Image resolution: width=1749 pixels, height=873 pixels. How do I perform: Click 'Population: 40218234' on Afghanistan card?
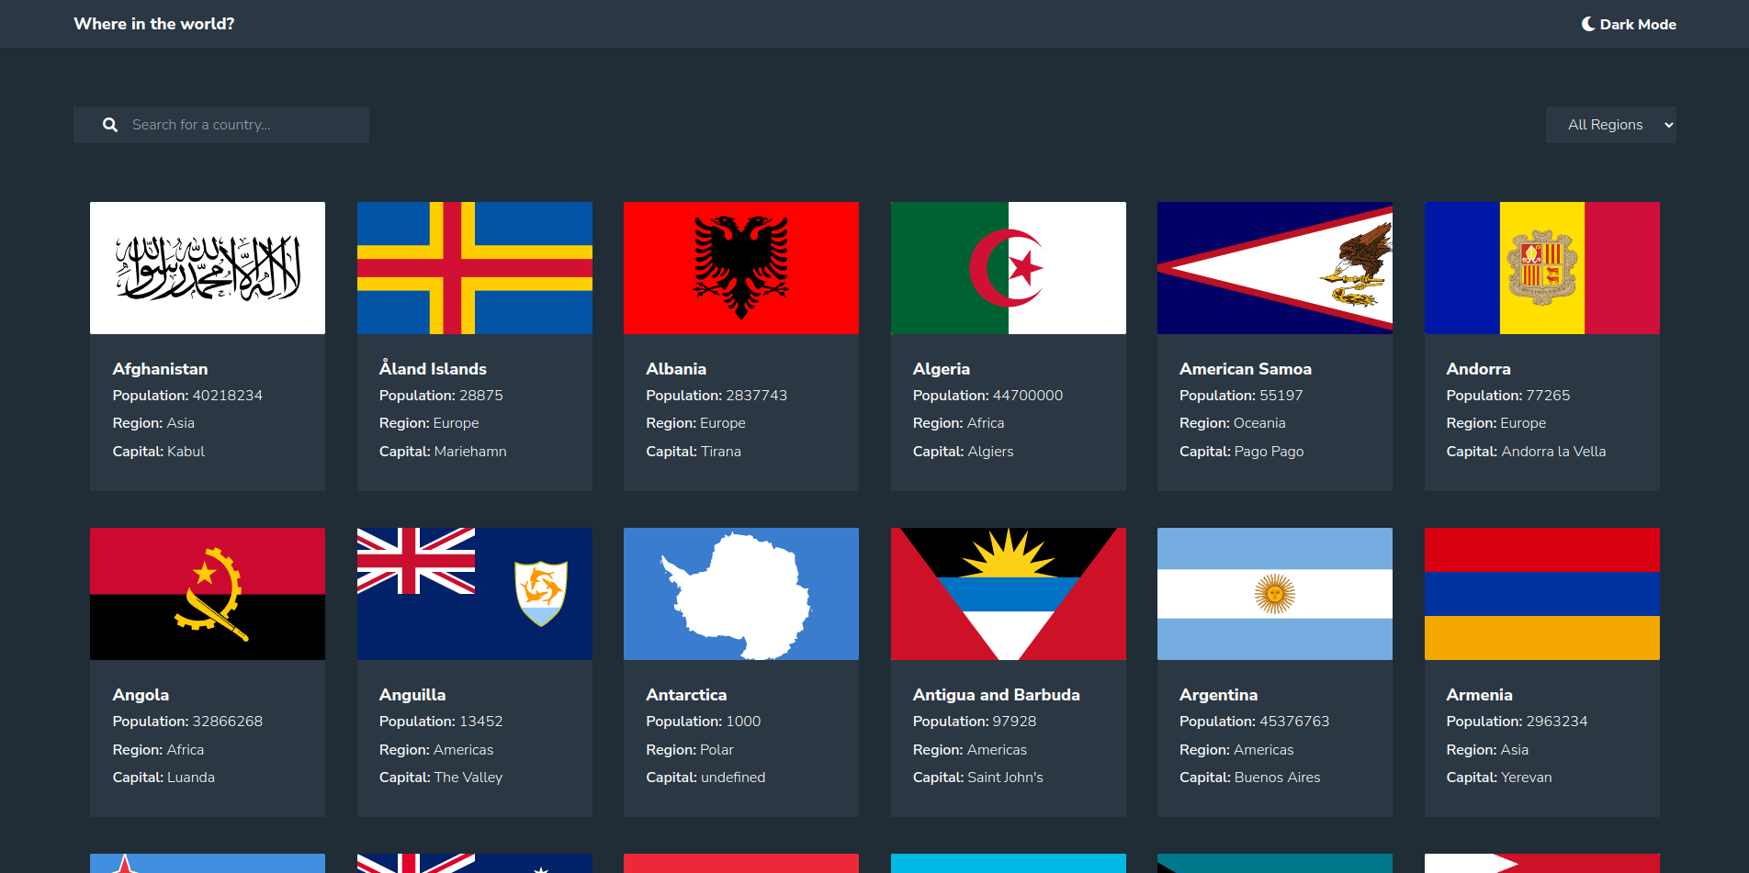coord(187,396)
